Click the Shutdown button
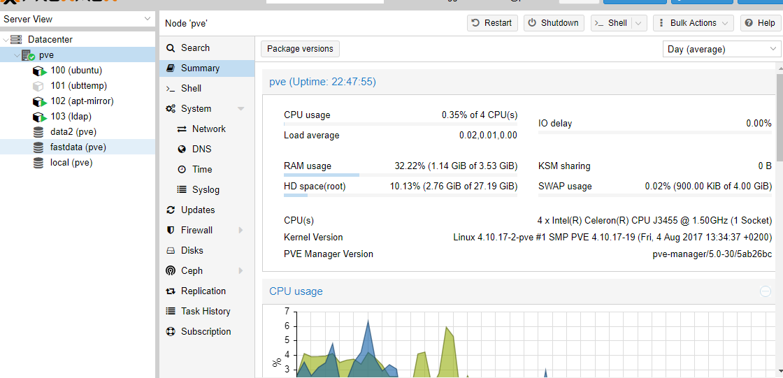 554,23
